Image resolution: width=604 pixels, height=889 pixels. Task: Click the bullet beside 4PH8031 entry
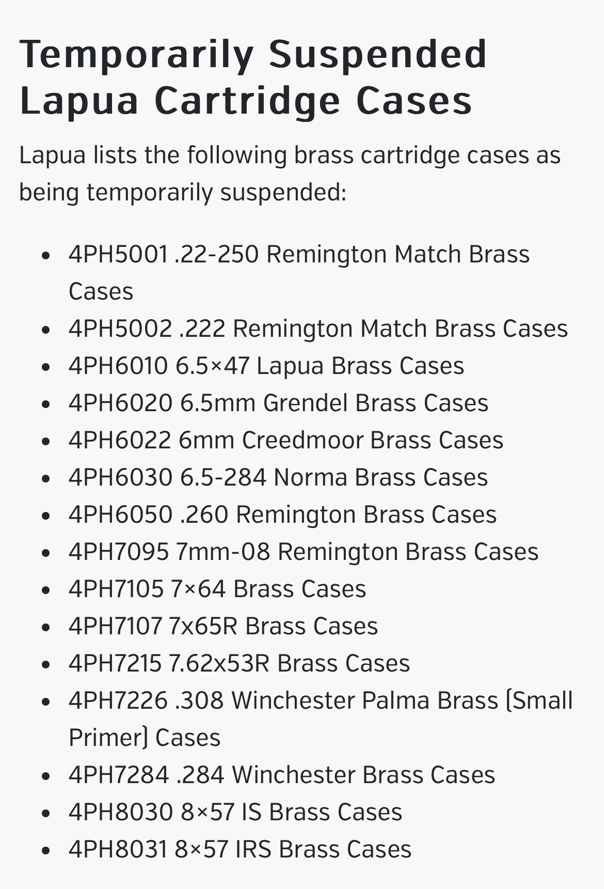[46, 850]
